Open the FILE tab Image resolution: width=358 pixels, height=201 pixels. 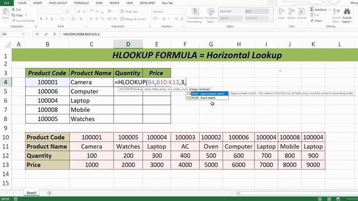[7, 3]
